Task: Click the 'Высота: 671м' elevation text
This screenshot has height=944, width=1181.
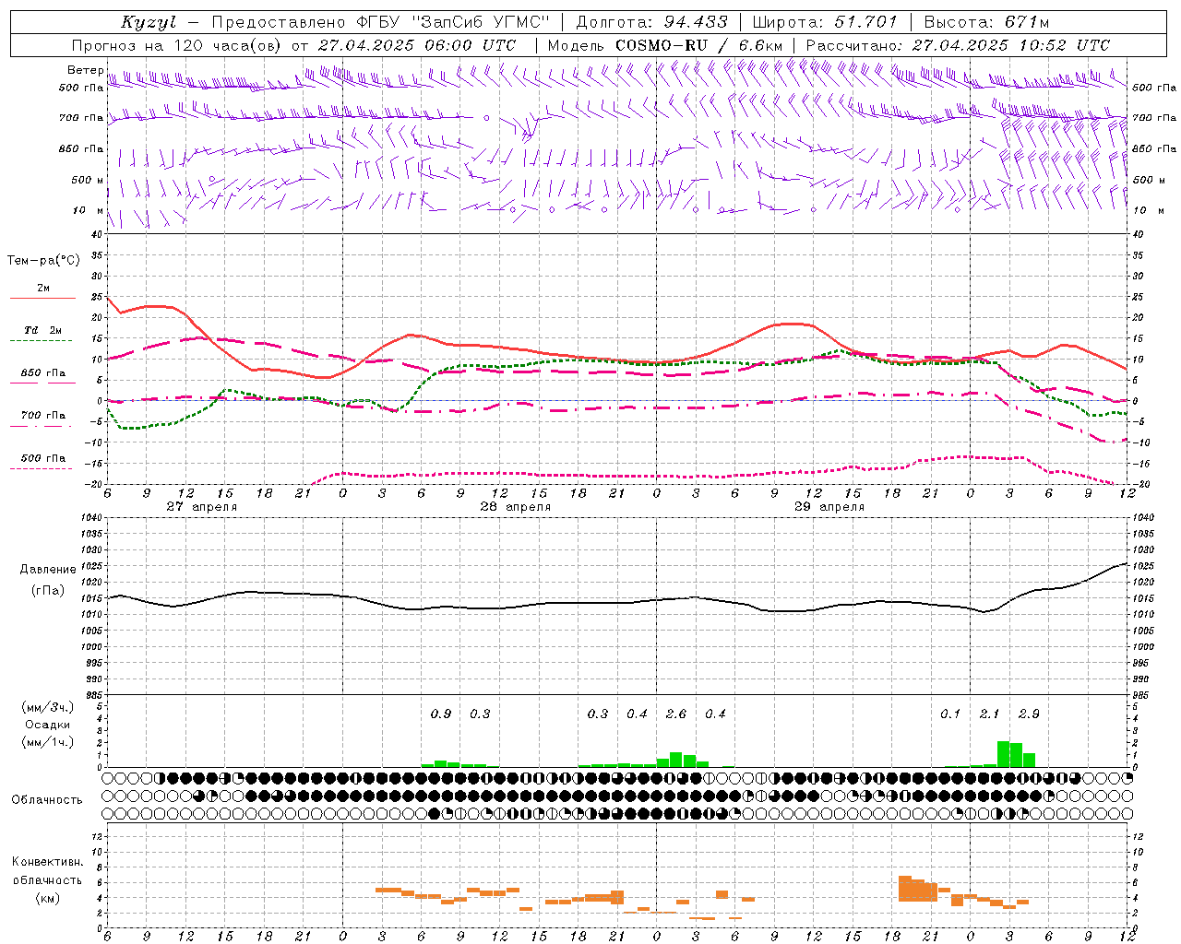Action: tap(986, 23)
